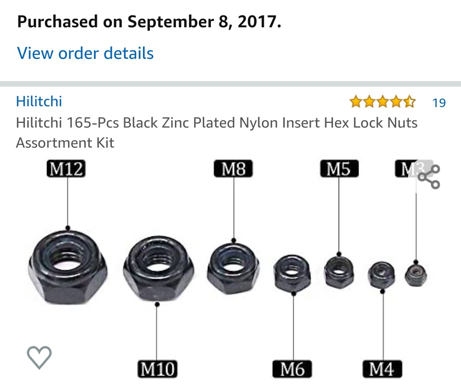The image size is (461, 387).
Task: Tap the largest M12 nut in photo
Action: point(68,267)
